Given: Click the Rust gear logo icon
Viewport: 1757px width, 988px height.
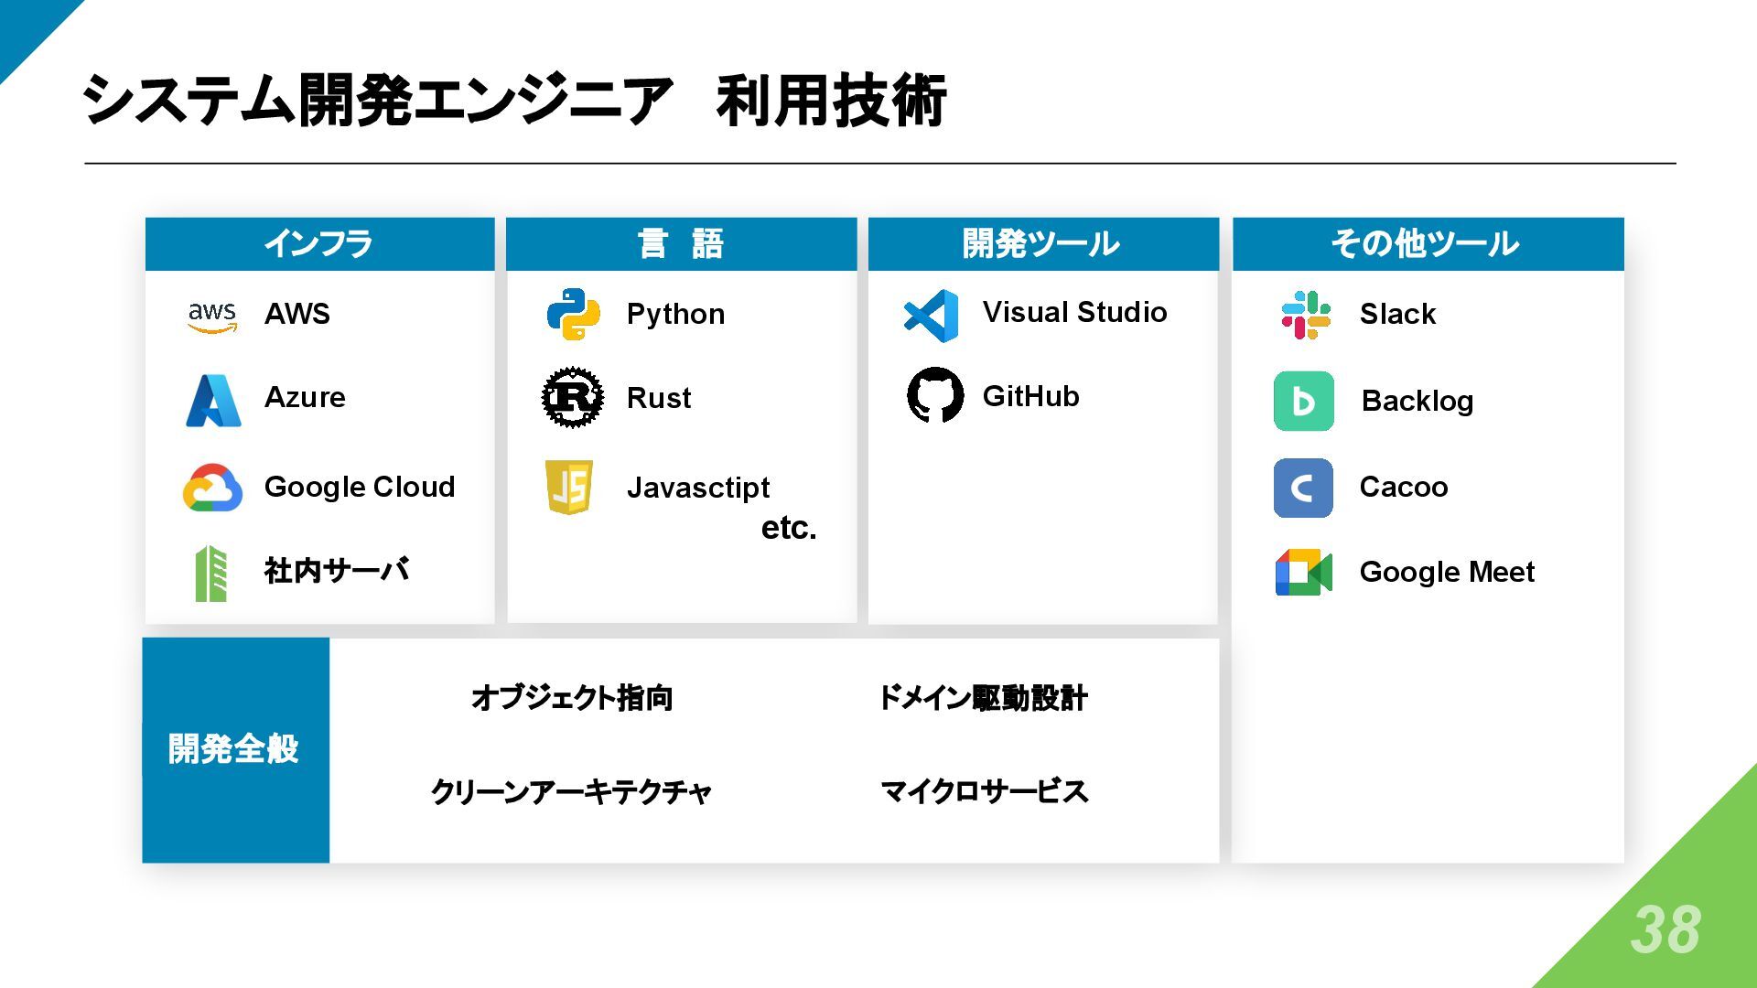Looking at the screenshot, I should click(x=573, y=398).
